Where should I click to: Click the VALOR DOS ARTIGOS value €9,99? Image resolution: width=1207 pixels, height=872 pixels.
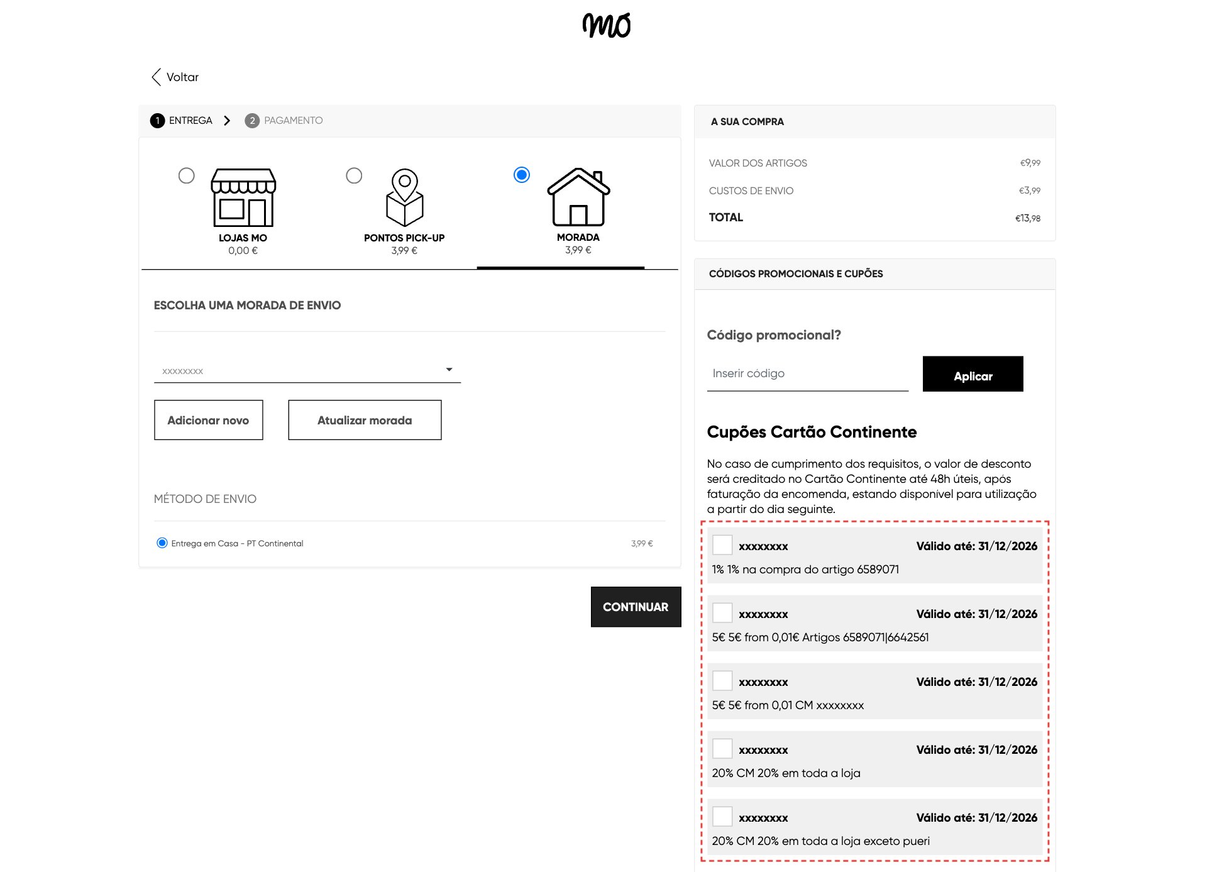coord(1030,163)
